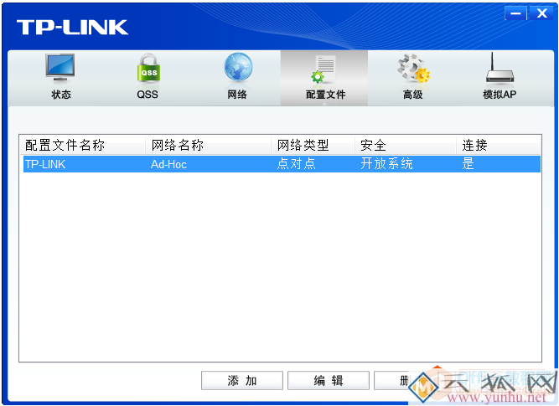This screenshot has width=559, height=406.
Task: Sort by 连接 column header
Action: (x=499, y=145)
